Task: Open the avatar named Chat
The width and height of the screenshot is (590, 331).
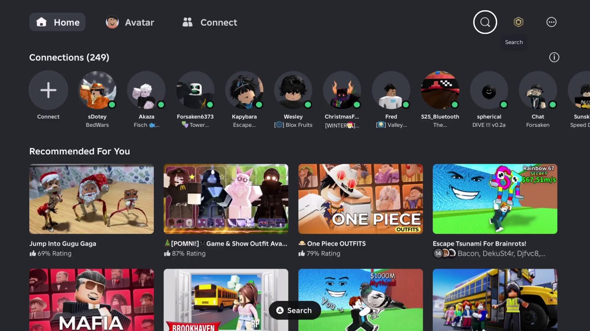Action: pos(538,90)
